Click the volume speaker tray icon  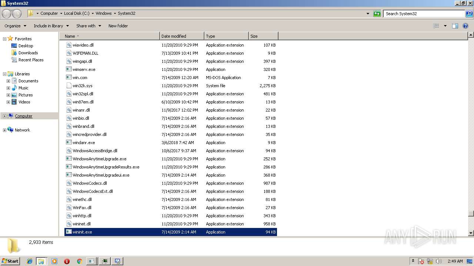coord(439,261)
